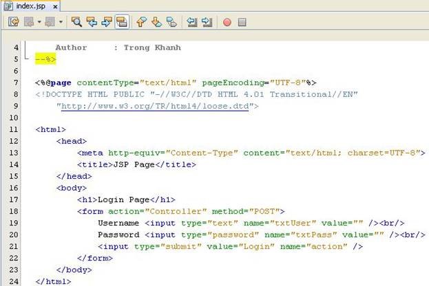Image resolution: width=429 pixels, height=286 pixels.
Task: Click the Stop Macro Recording square
Action: click(x=242, y=22)
